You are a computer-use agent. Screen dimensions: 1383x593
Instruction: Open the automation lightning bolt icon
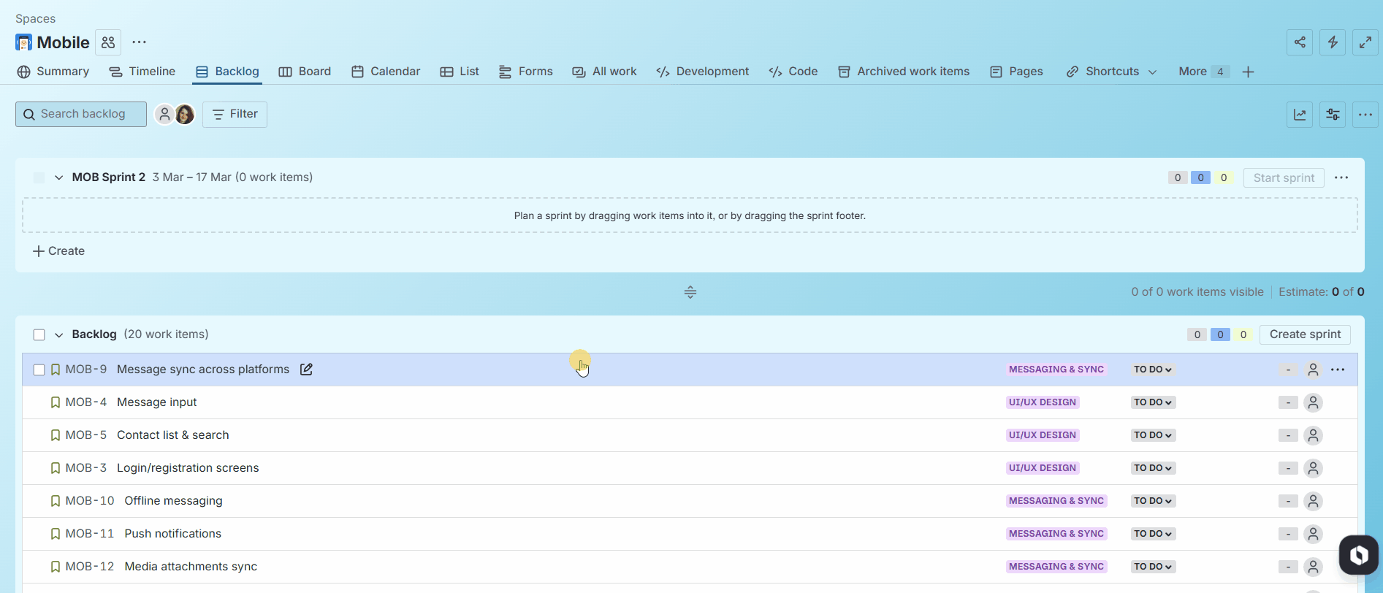click(1333, 42)
